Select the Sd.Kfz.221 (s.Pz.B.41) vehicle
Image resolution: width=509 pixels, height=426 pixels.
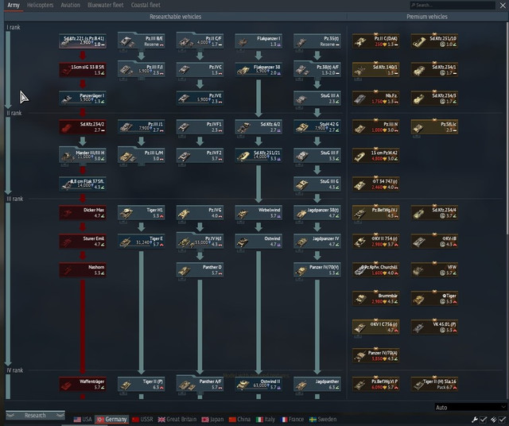pyautogui.click(x=83, y=41)
